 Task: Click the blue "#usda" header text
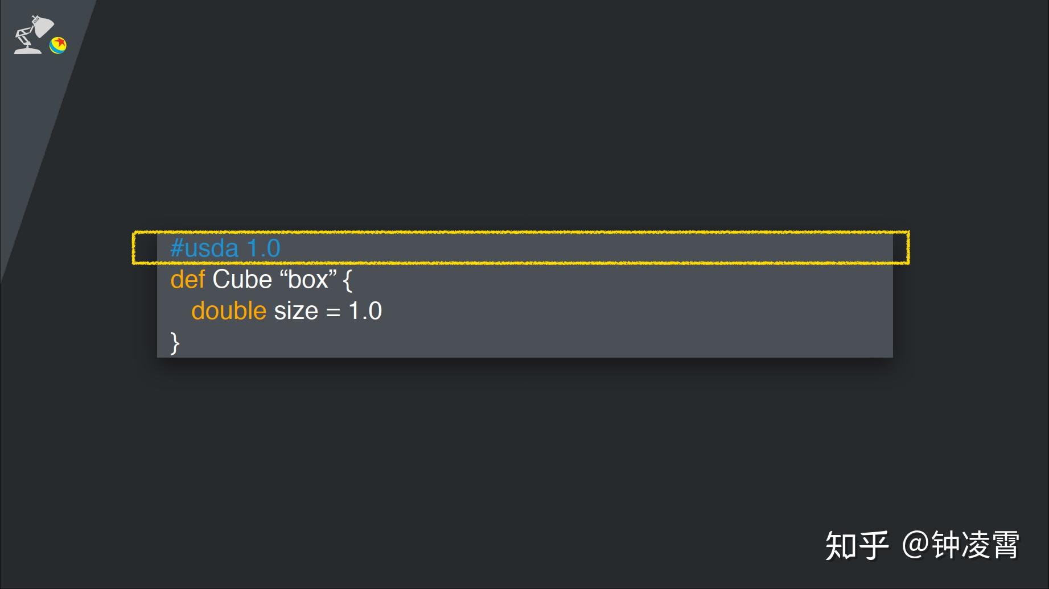click(x=204, y=248)
